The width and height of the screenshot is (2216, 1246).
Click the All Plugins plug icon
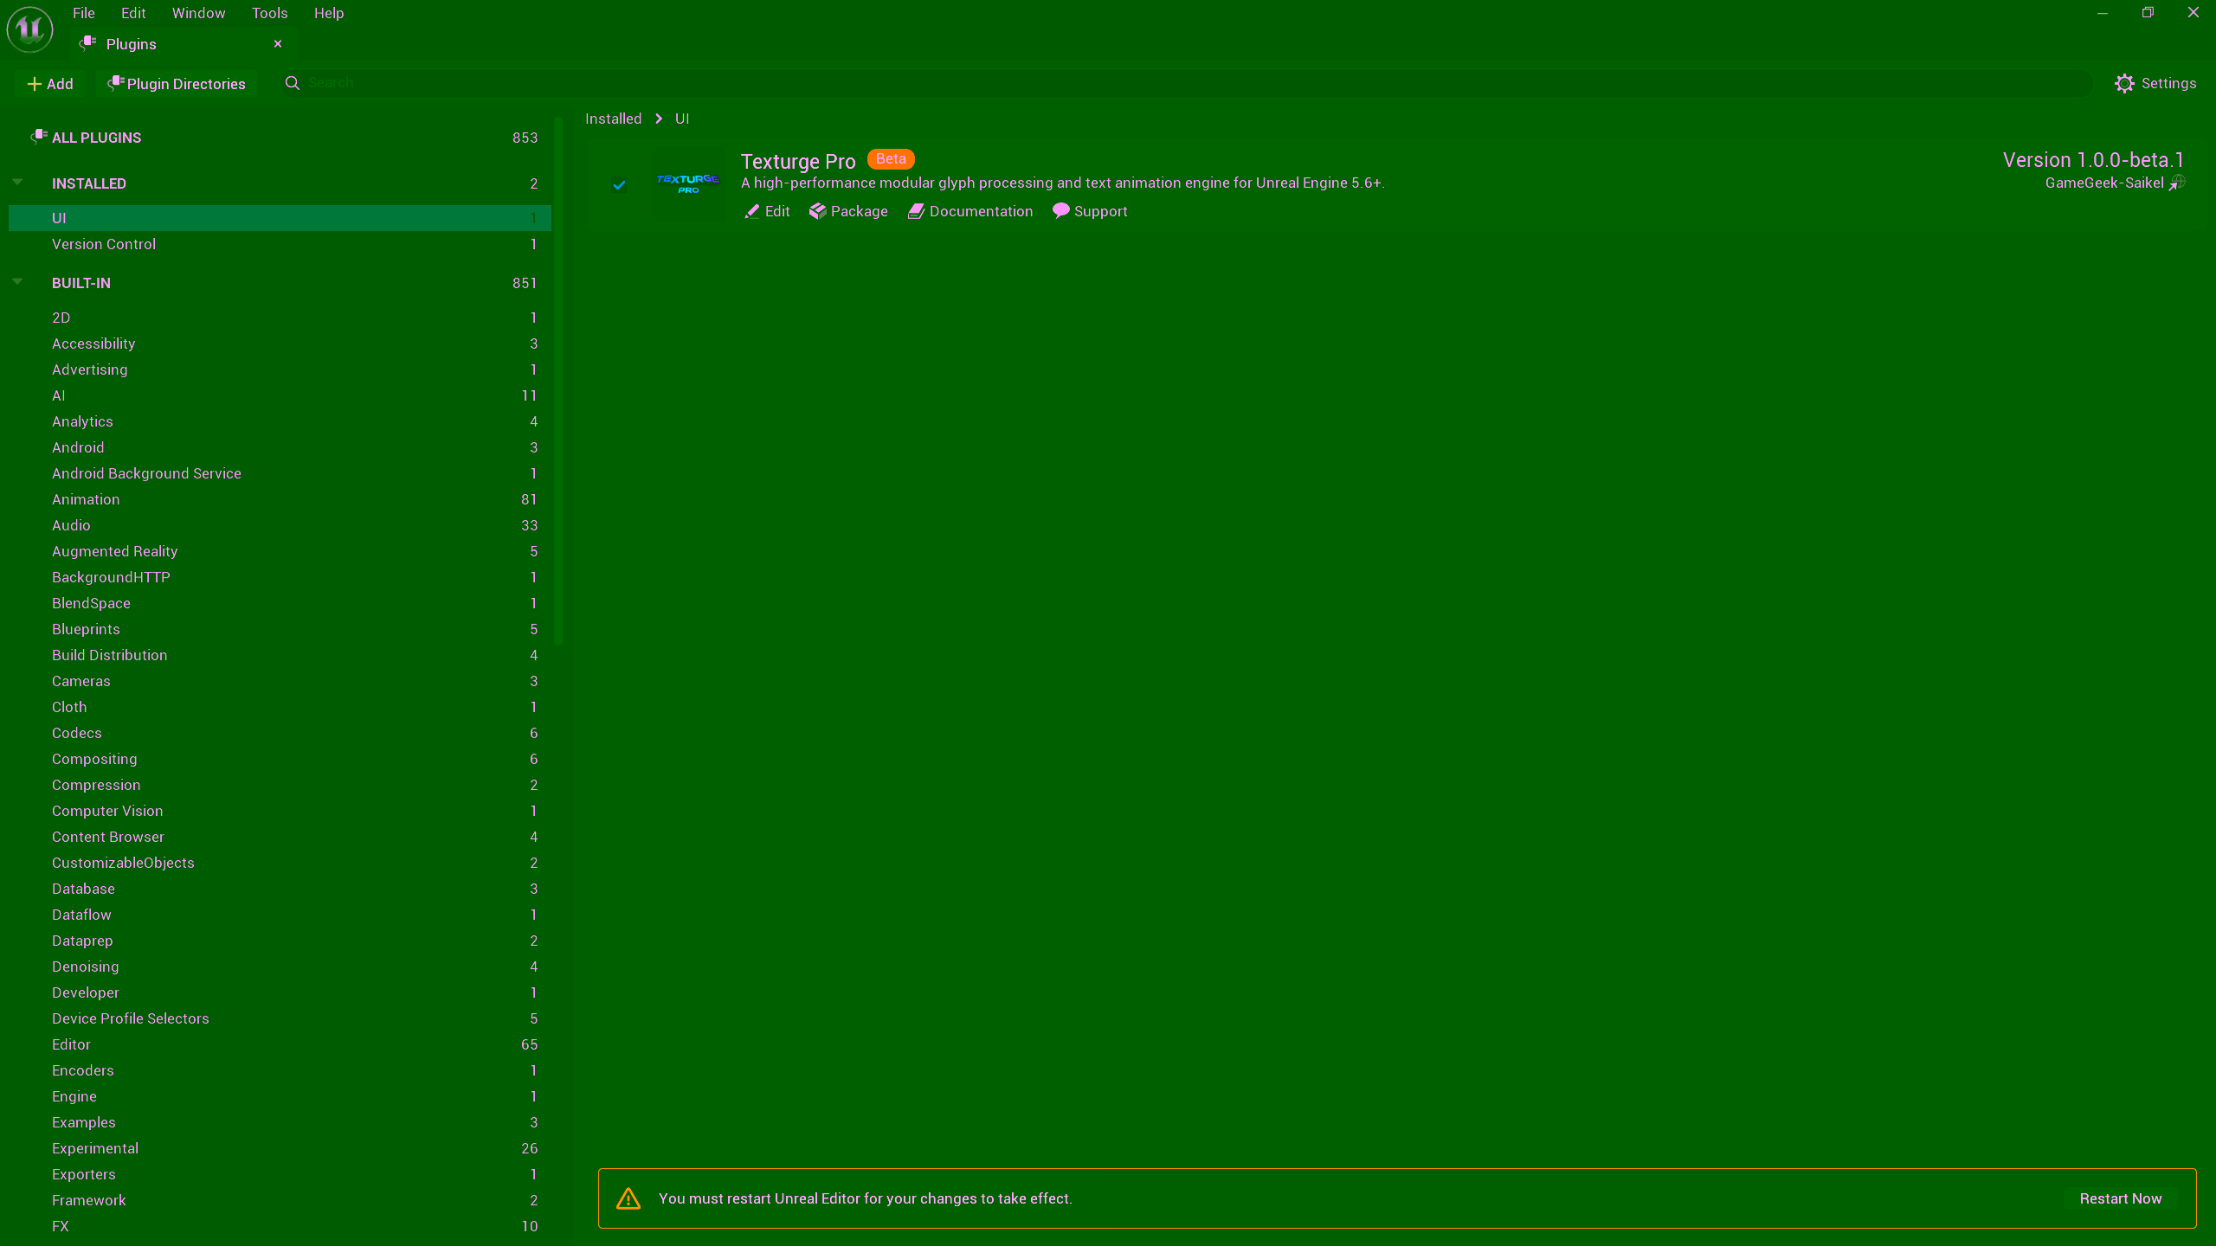click(x=39, y=137)
